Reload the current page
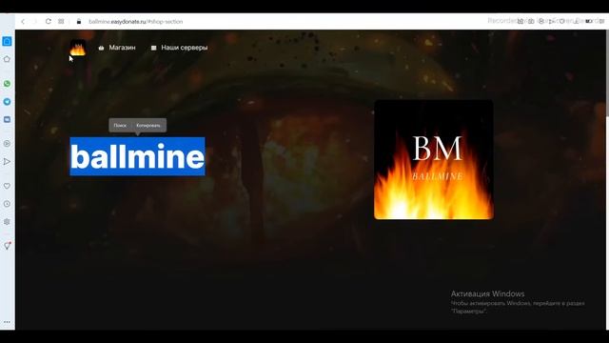609x343 pixels. pyautogui.click(x=49, y=21)
